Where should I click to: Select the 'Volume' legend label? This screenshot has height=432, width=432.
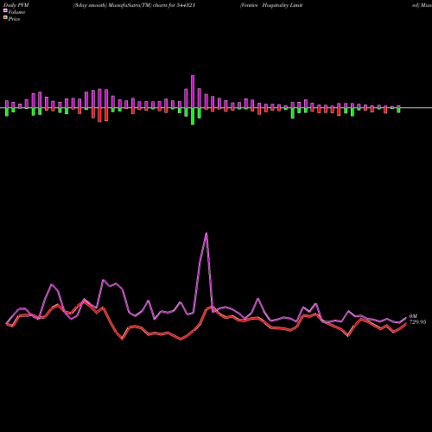point(16,12)
